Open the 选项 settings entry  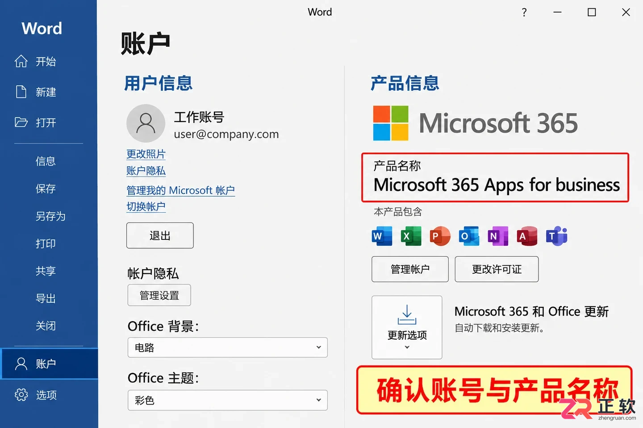[x=46, y=395]
